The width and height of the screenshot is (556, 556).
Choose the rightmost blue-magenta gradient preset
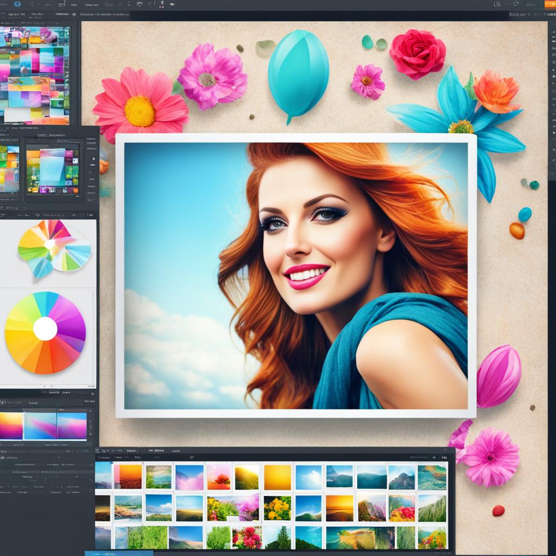72,426
